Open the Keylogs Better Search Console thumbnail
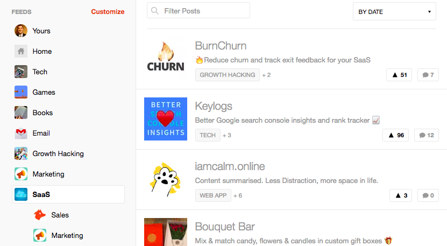 [166, 119]
